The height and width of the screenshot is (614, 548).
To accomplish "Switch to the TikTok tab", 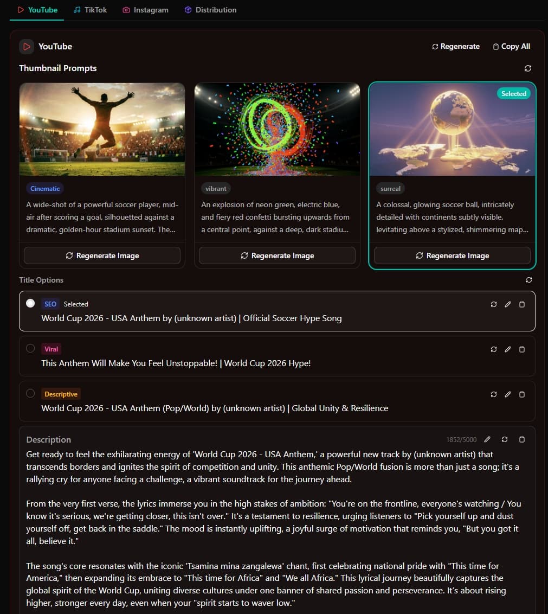I will 90,9.
